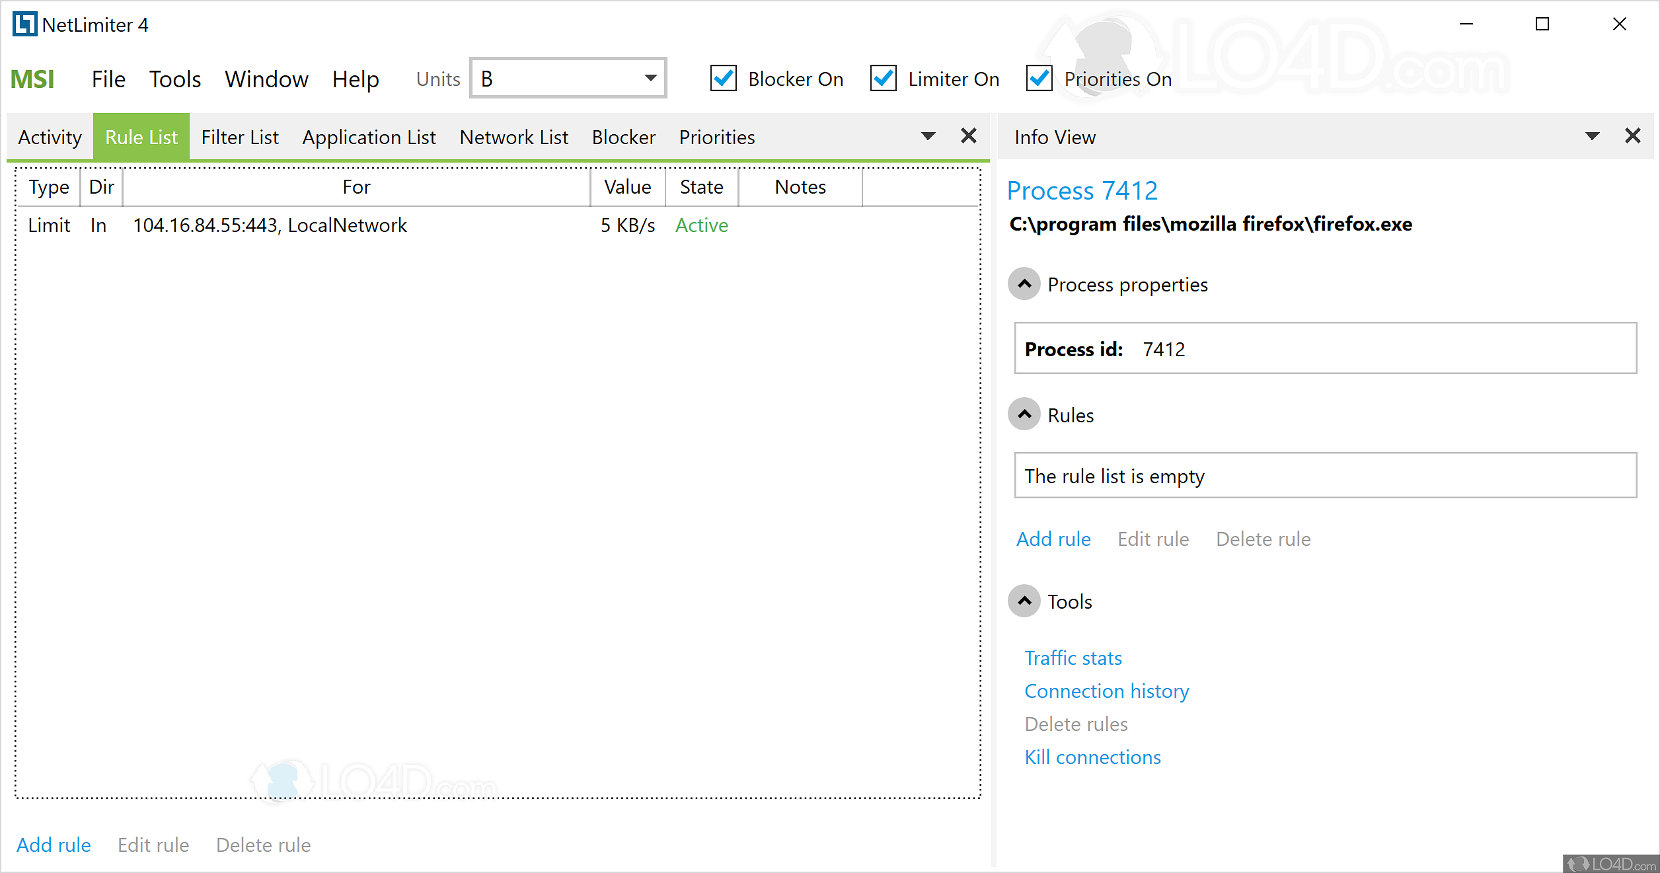This screenshot has width=1660, height=873.
Task: Sort by the Value column header
Action: (x=628, y=187)
